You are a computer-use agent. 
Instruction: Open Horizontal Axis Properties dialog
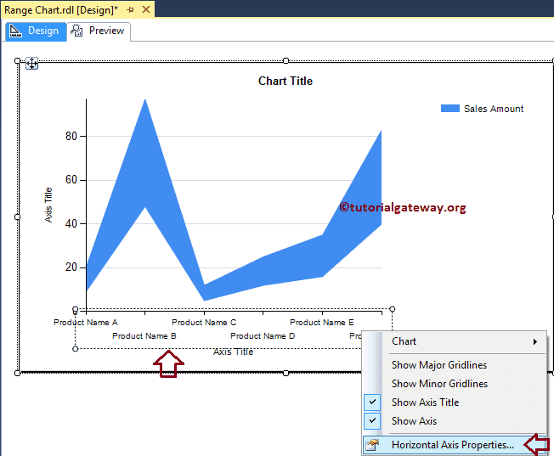455,445
